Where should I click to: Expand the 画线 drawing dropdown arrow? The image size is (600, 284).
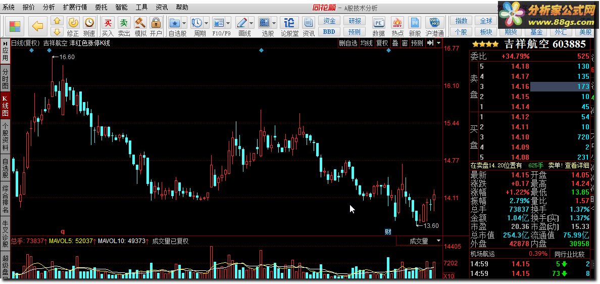pyautogui.click(x=251, y=22)
